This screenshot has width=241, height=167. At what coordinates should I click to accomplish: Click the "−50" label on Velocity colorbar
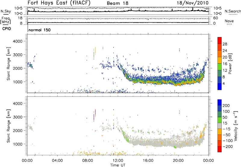point(227,135)
